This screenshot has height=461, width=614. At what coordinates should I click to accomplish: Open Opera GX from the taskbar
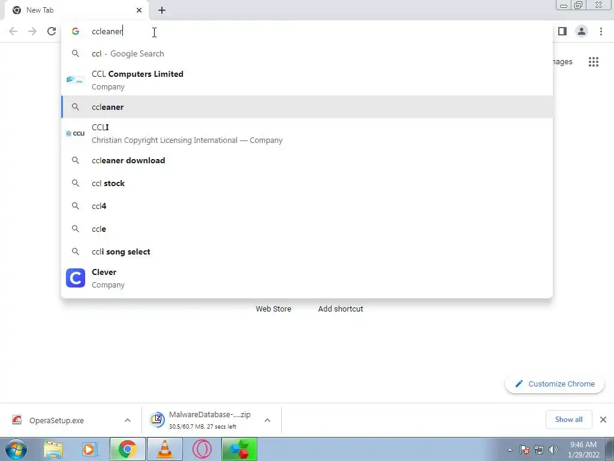point(202,450)
